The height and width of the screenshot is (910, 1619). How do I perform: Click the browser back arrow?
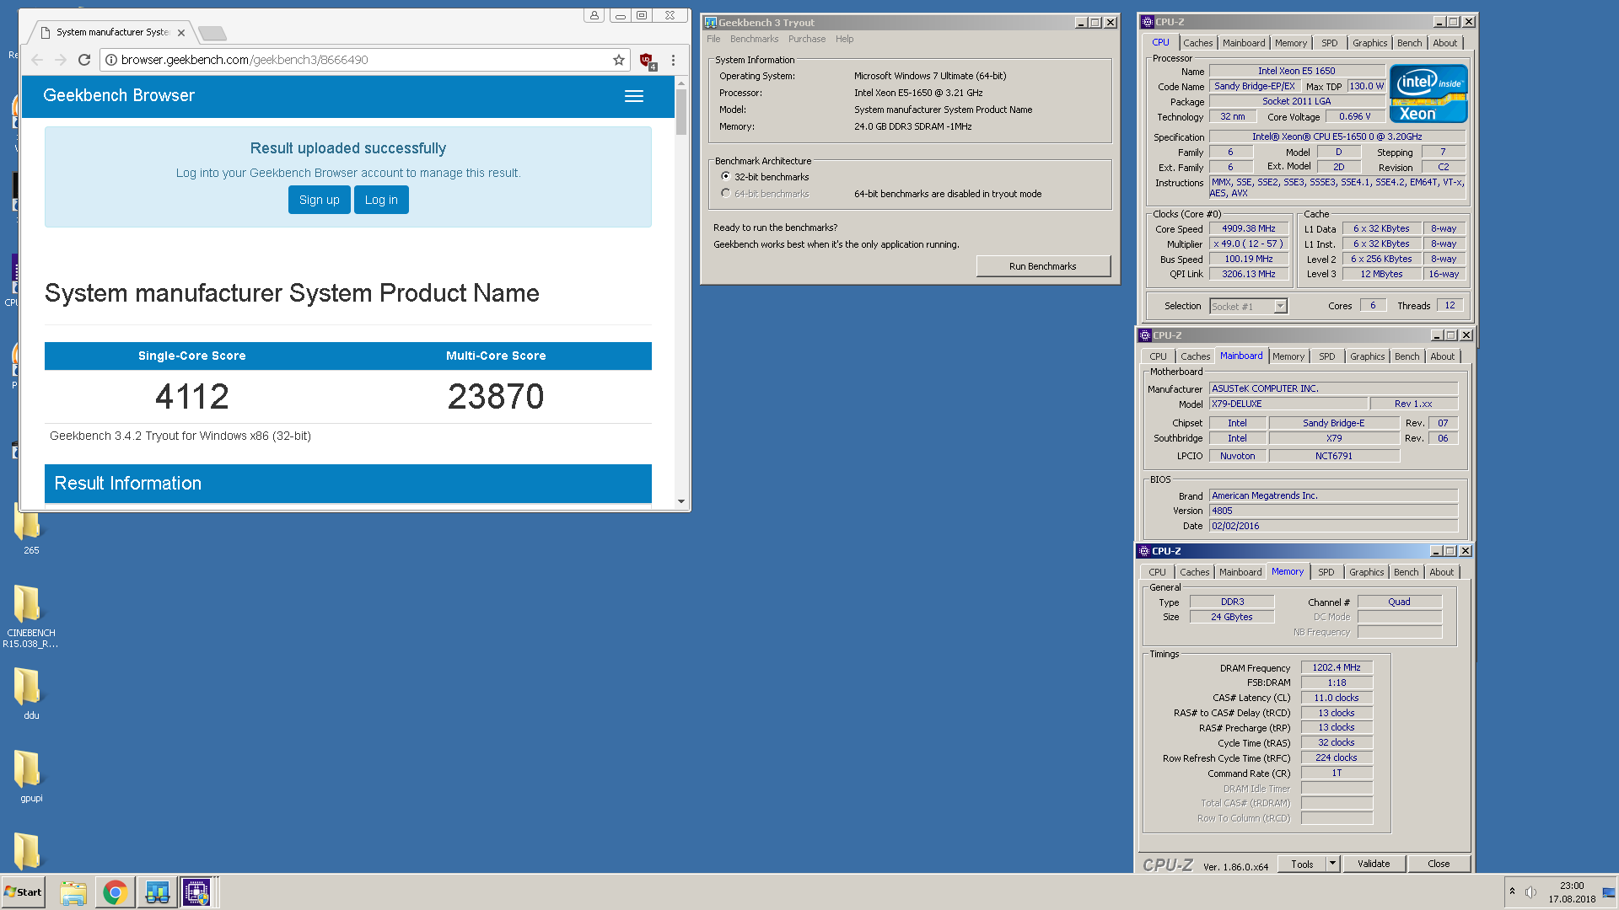click(x=37, y=60)
